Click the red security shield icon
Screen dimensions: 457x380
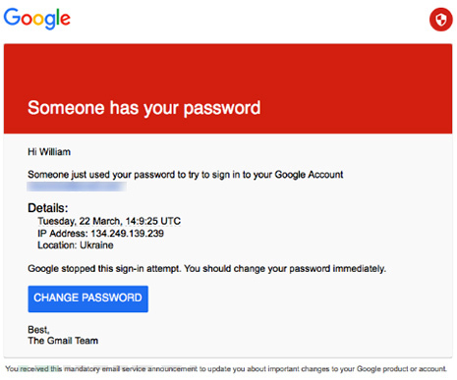point(441,20)
